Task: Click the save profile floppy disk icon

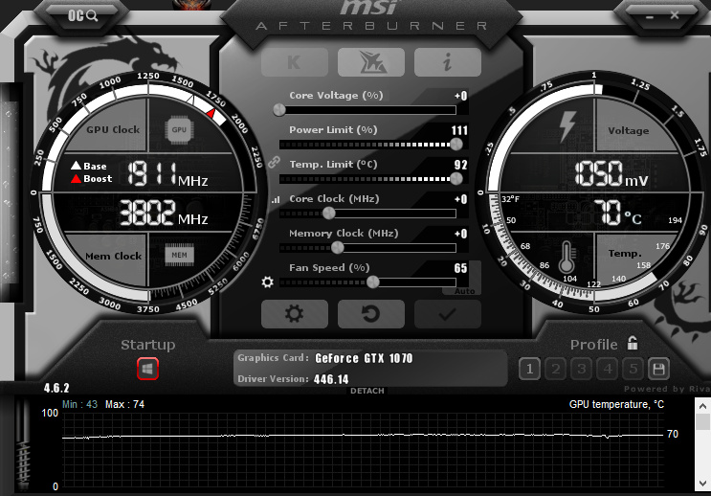Action: point(659,369)
